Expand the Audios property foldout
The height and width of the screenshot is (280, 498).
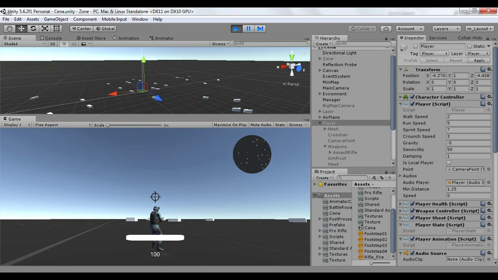point(401,176)
